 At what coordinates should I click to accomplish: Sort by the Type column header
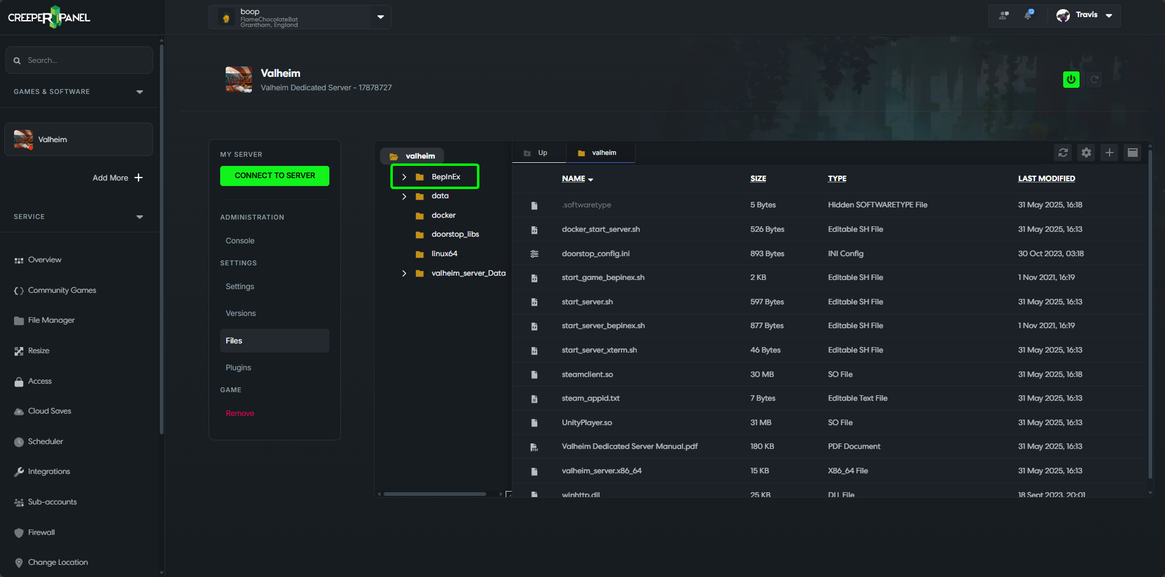point(837,179)
